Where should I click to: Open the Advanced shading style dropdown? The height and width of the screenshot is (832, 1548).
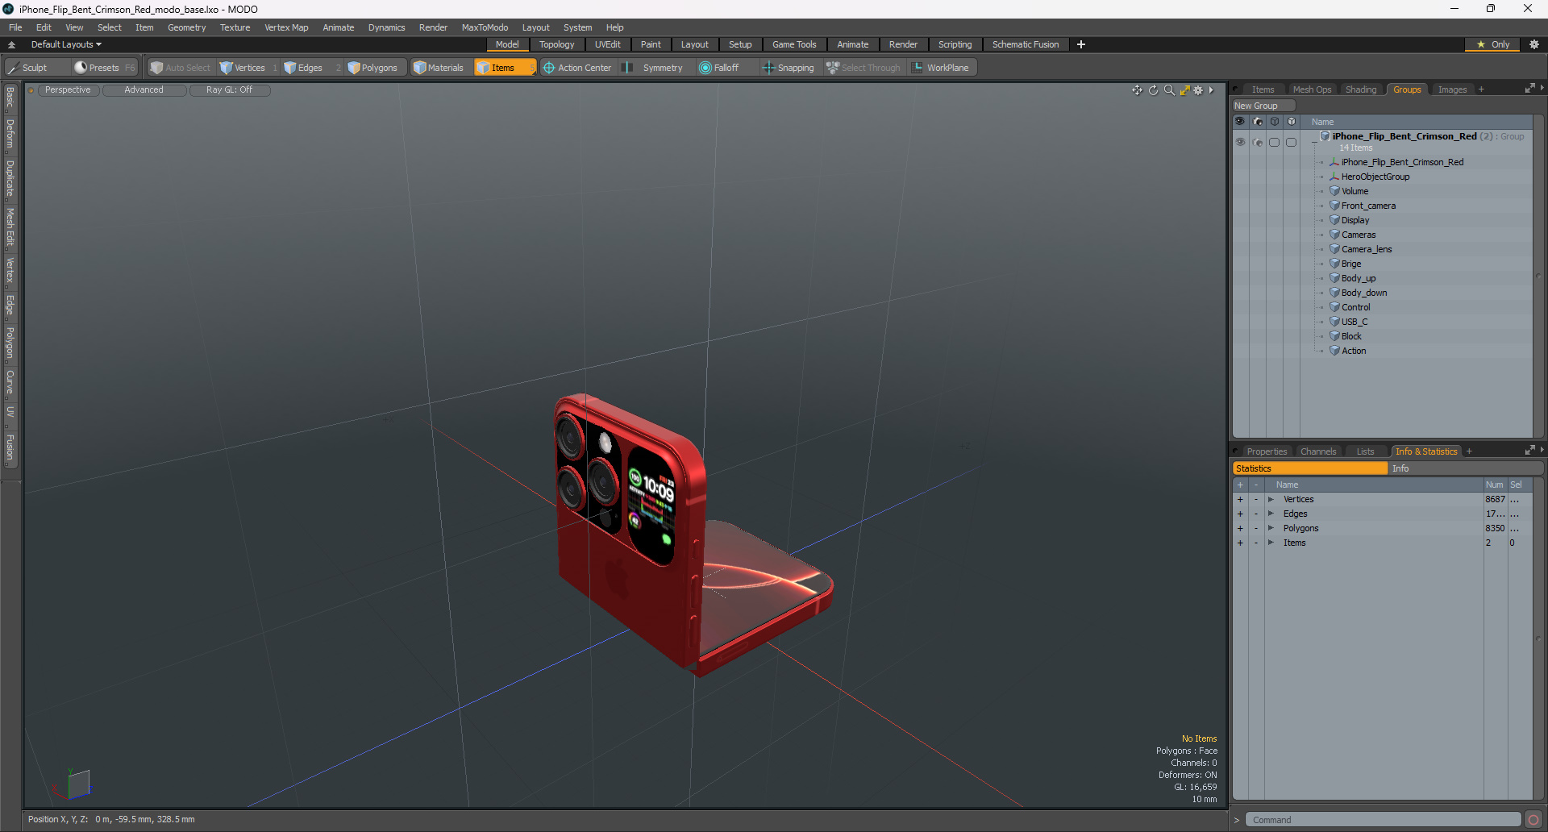coord(144,90)
